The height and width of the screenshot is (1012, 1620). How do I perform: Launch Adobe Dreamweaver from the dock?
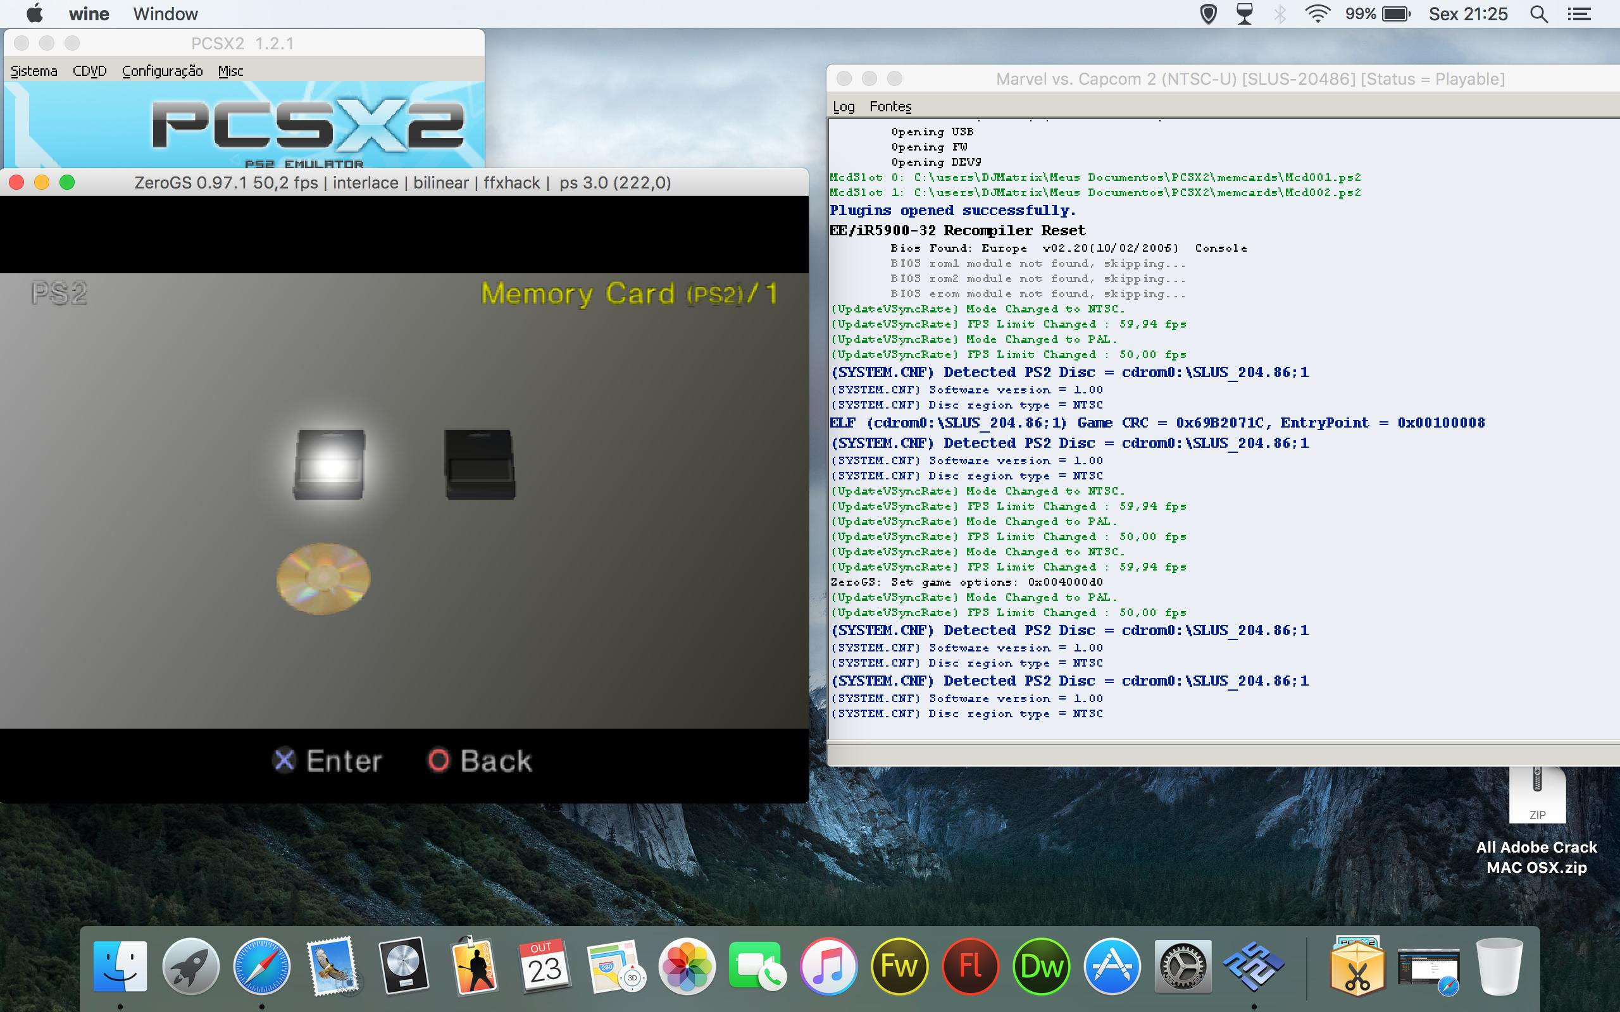(1041, 966)
